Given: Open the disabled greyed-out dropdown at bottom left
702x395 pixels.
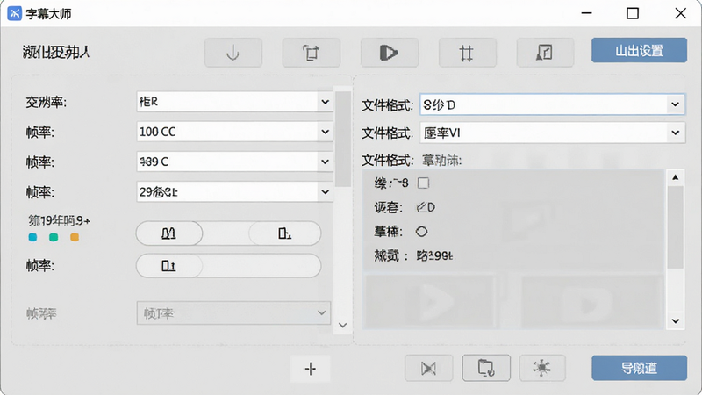Looking at the screenshot, I should click(233, 313).
